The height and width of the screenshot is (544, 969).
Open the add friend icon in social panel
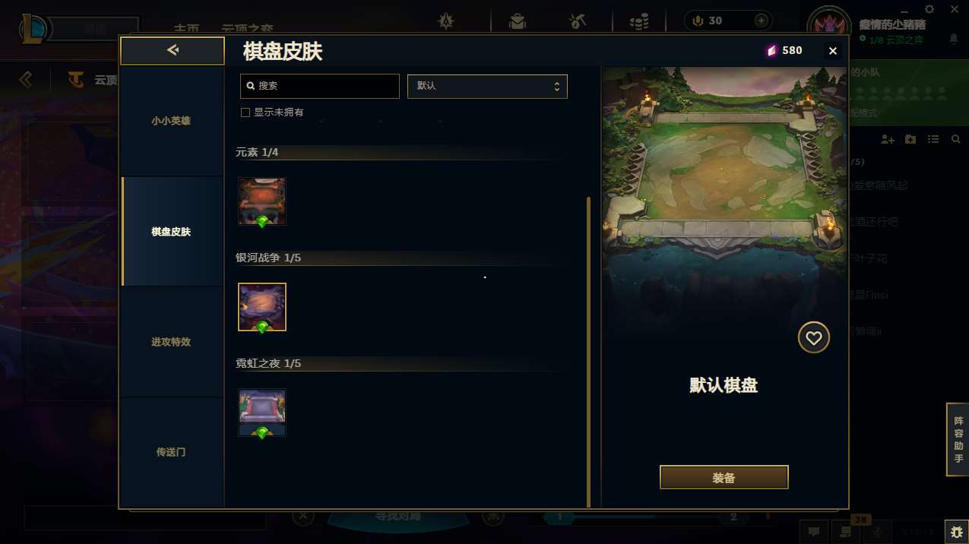[887, 139]
